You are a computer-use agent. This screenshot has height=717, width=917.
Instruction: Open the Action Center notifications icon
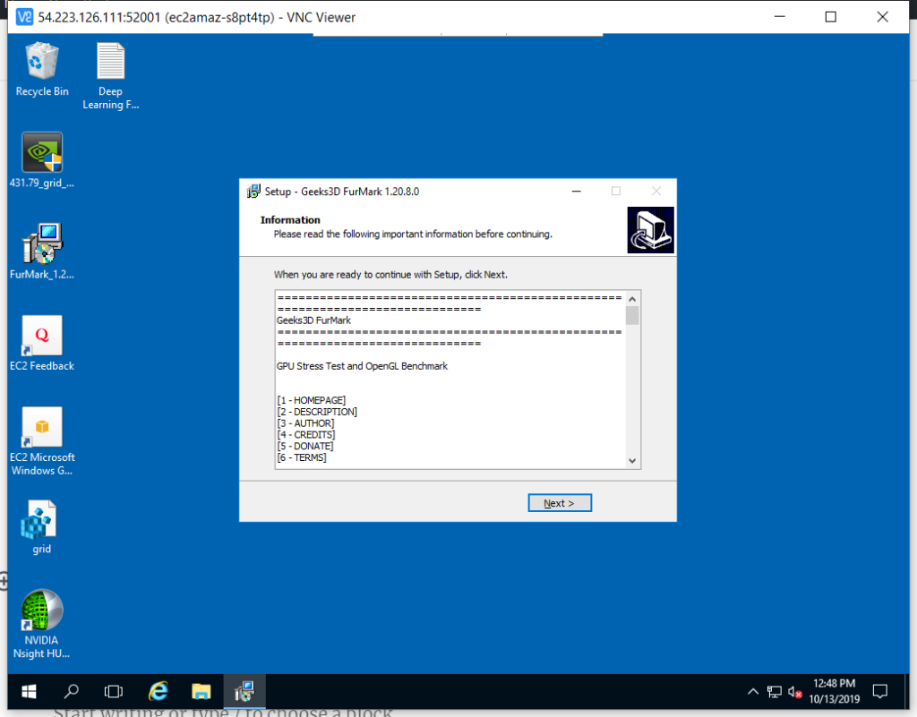click(x=879, y=691)
